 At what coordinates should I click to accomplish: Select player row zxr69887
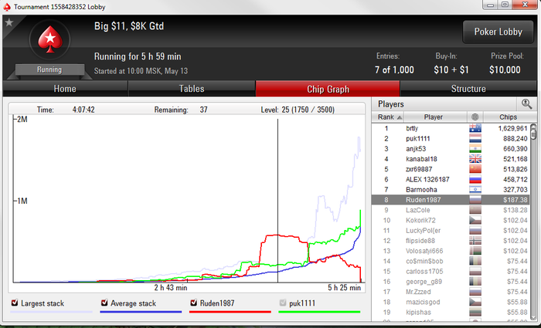coord(451,169)
